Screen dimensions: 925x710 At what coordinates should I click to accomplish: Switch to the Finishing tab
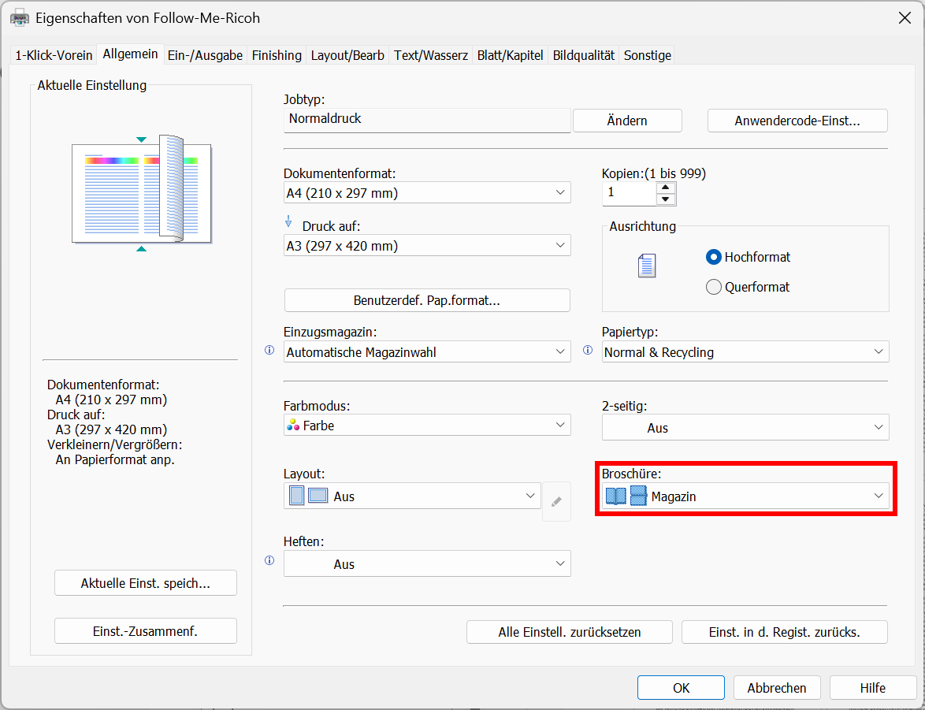tap(277, 55)
